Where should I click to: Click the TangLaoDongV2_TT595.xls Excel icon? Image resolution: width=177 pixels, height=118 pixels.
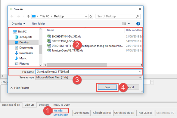click(x=49, y=50)
